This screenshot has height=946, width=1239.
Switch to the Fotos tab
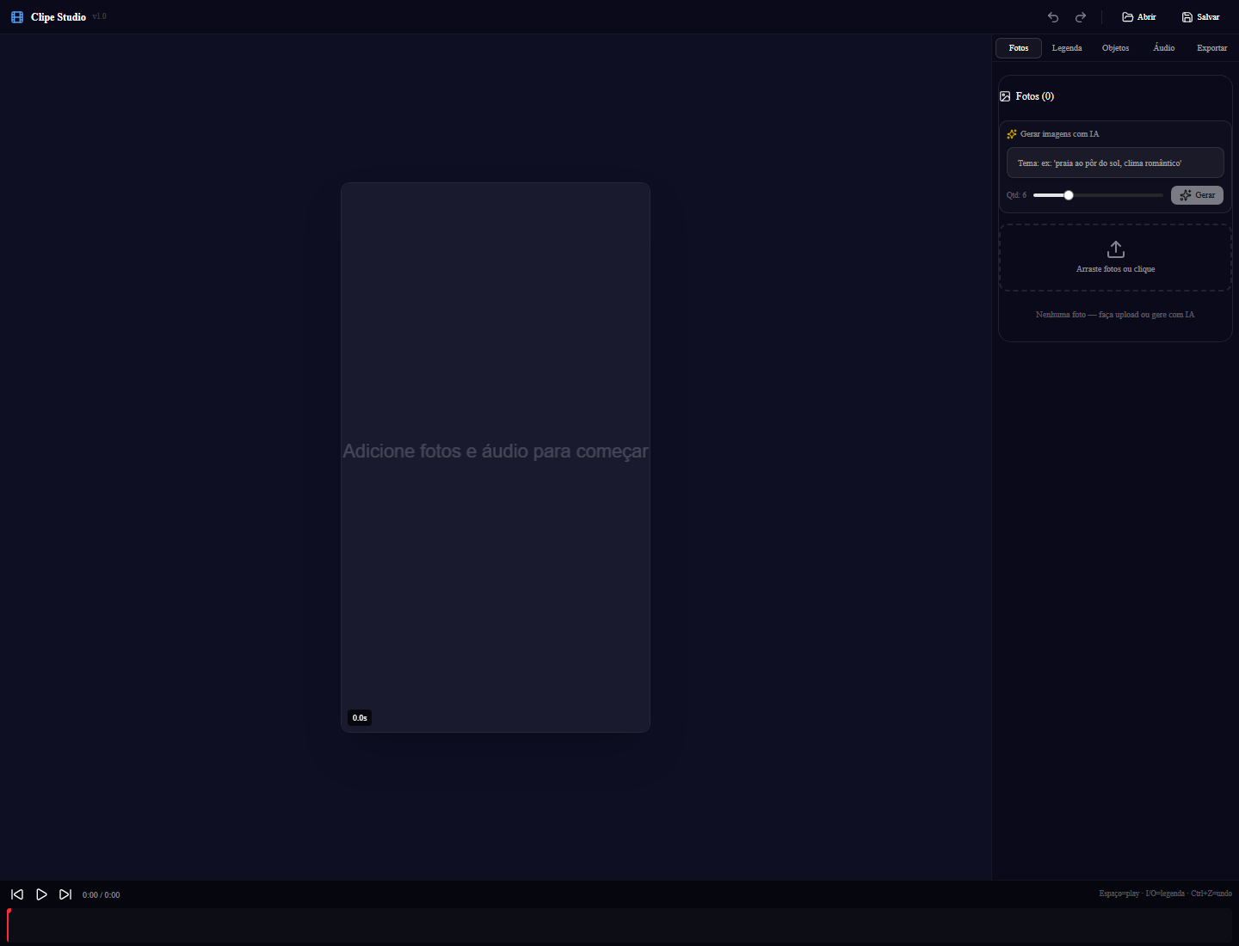pos(1019,48)
